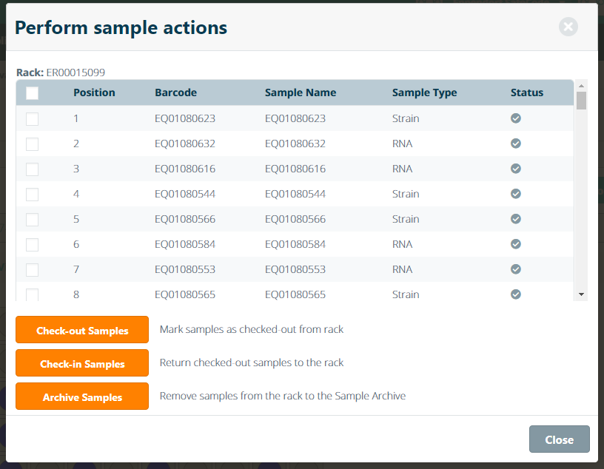Toggle the select-all checkbox in table header

[x=33, y=93]
